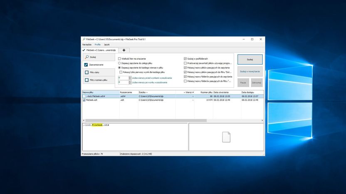This screenshot has height=194, width=346.
Task: Click 'Szukaj w nowej karcie' button
Action: coord(250,71)
